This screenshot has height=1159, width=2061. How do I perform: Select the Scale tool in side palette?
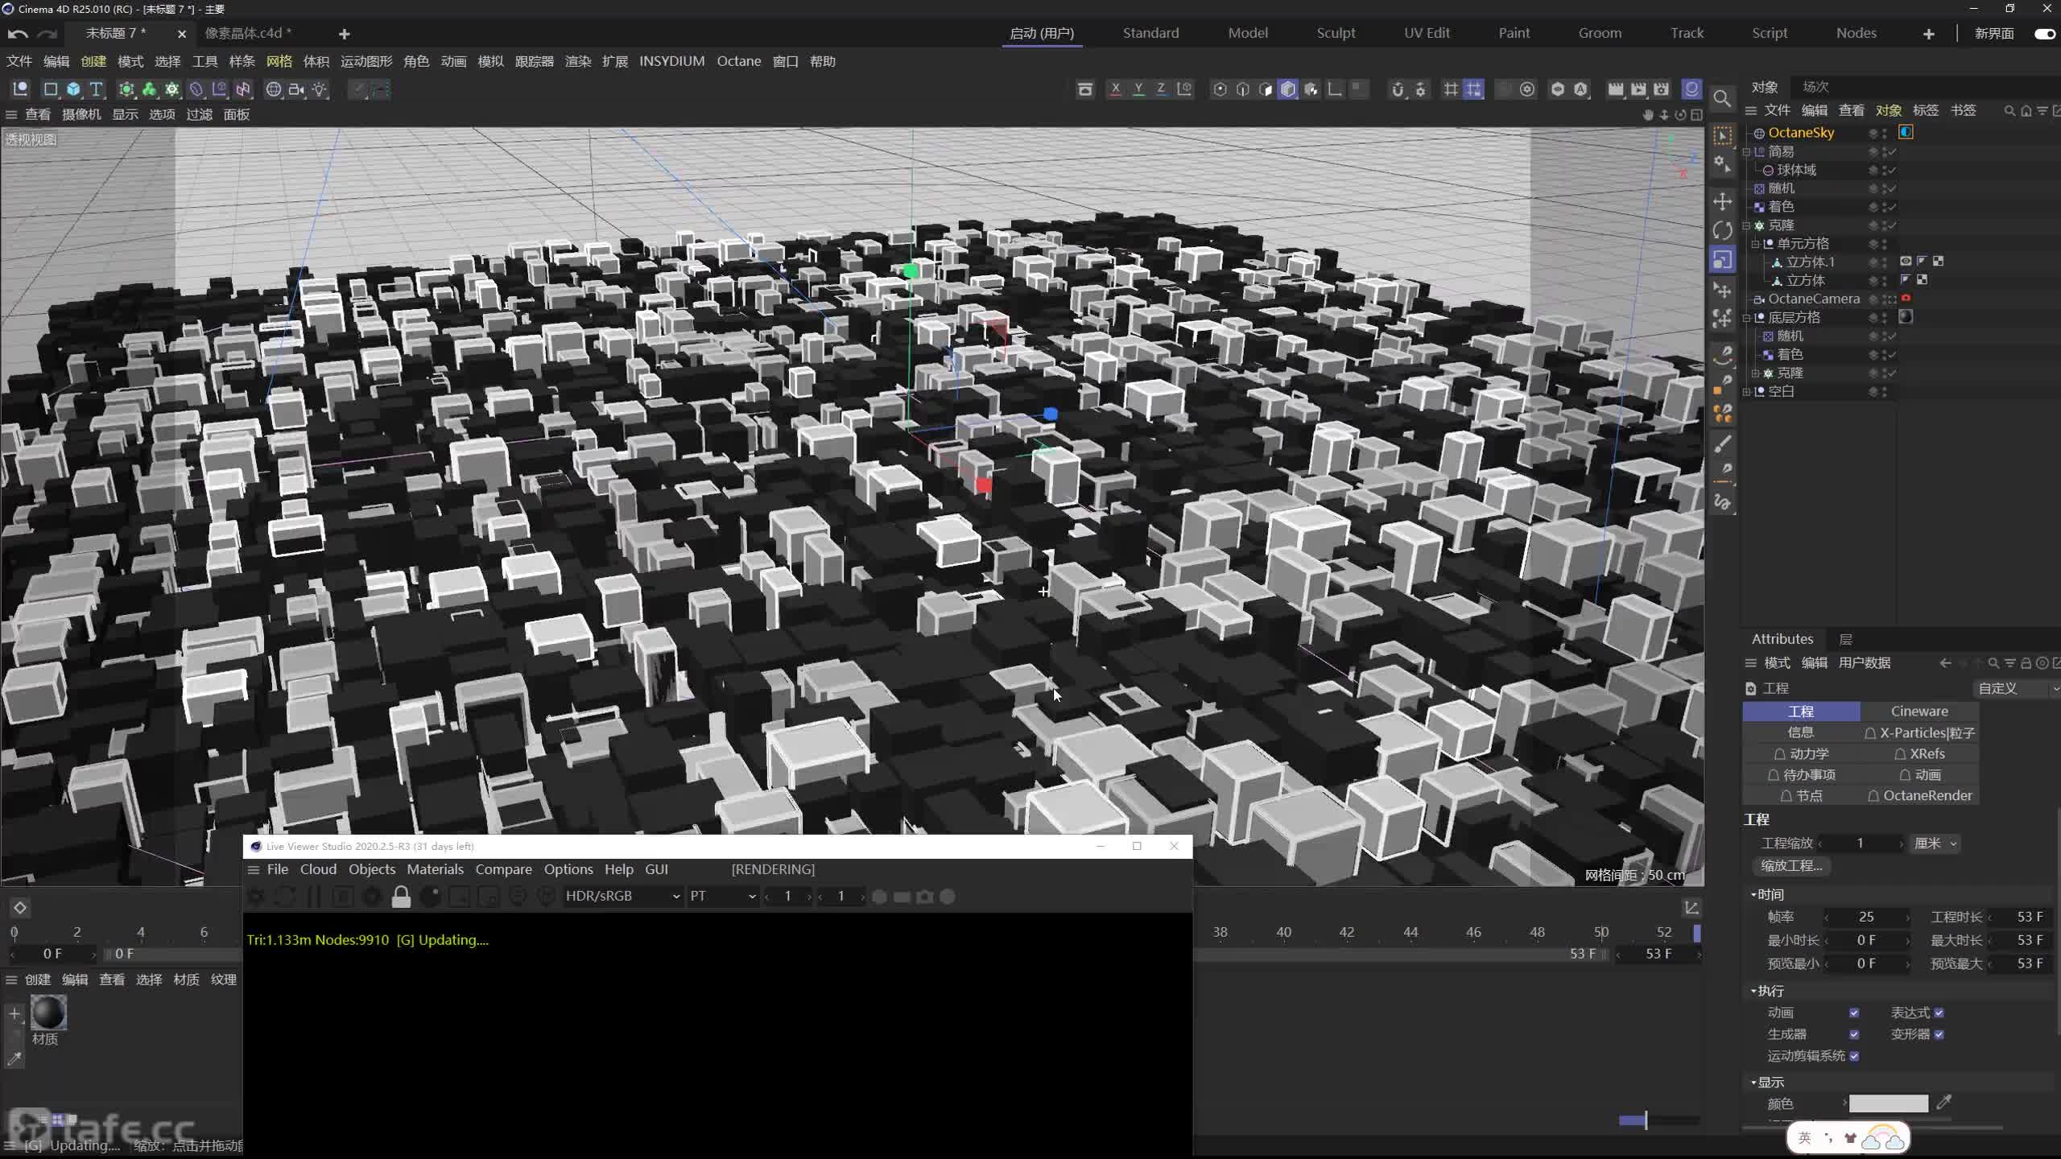click(x=1722, y=259)
